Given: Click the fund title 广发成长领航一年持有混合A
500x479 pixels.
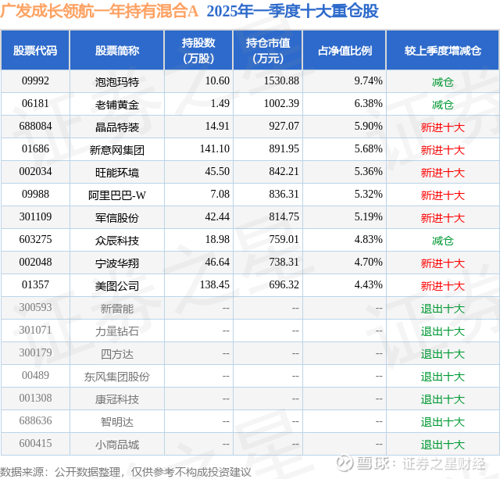Looking at the screenshot, I should point(99,11).
